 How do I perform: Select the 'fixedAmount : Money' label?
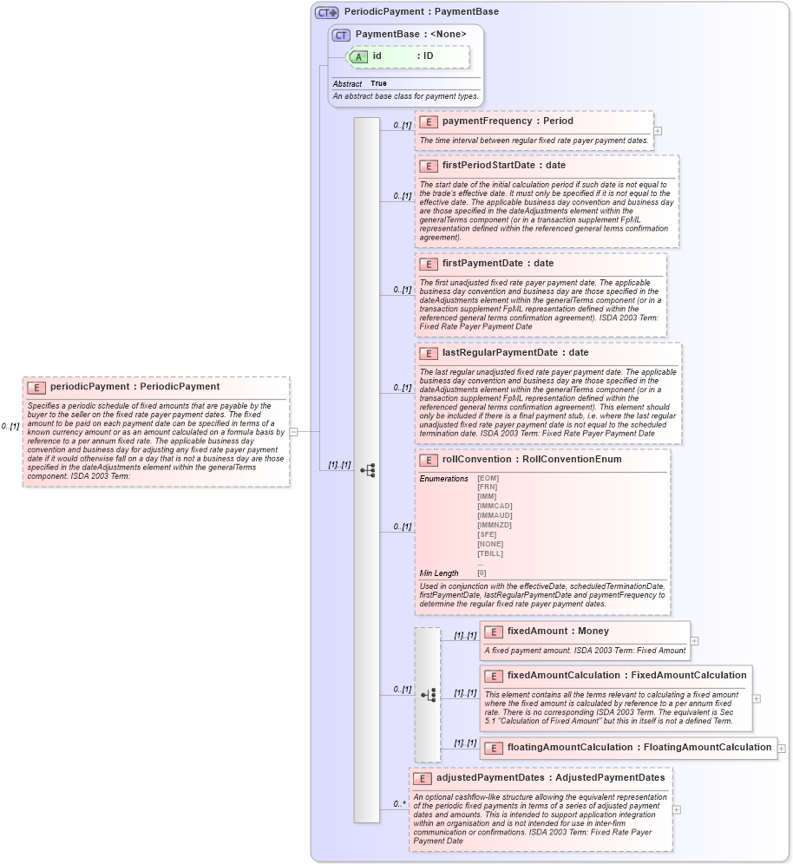click(558, 632)
